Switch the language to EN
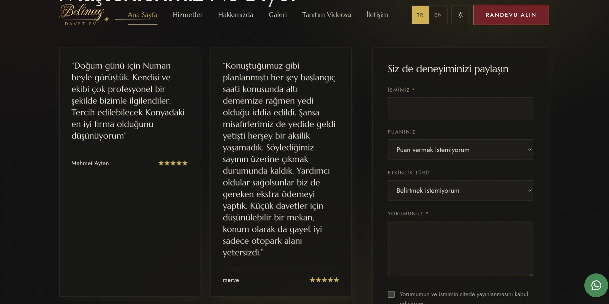The image size is (609, 304). (x=438, y=15)
